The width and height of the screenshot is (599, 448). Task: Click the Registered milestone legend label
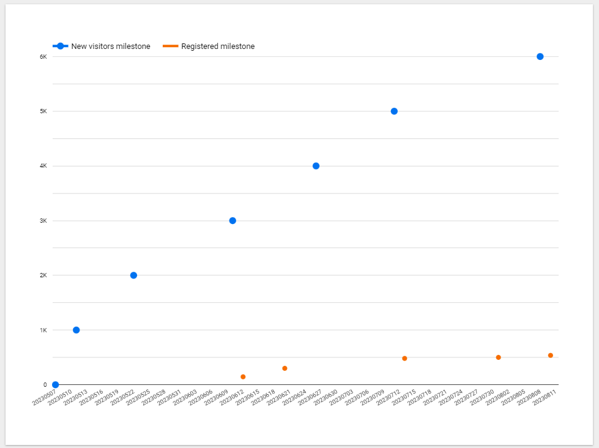pyautogui.click(x=218, y=47)
